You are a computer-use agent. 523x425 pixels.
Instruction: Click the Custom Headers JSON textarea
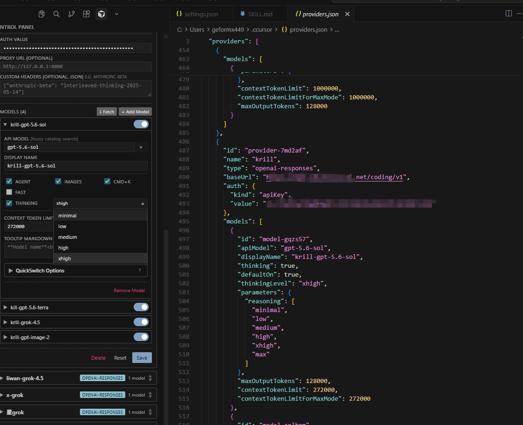(76, 89)
